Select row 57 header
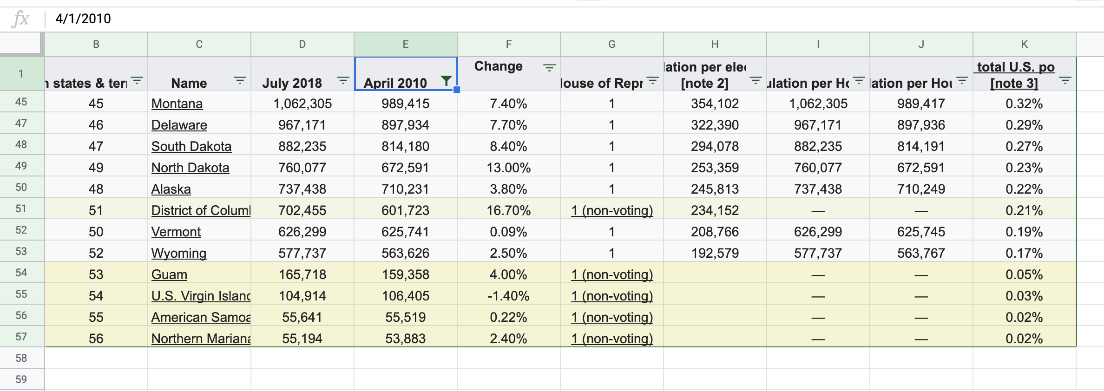The height and width of the screenshot is (391, 1104). pyautogui.click(x=21, y=337)
